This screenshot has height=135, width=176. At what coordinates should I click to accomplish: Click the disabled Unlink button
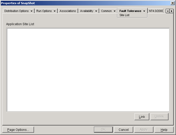point(159,117)
